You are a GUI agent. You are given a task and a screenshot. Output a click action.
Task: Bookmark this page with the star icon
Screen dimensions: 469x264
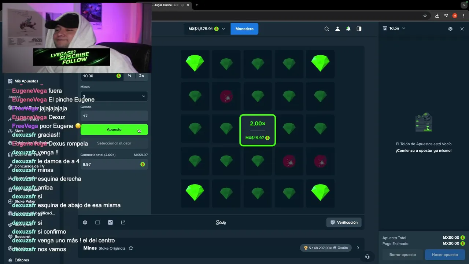tap(425, 16)
